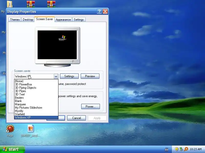205x153 pixels.
Task: Click the 10:23 AM clock
Action: tap(196, 149)
